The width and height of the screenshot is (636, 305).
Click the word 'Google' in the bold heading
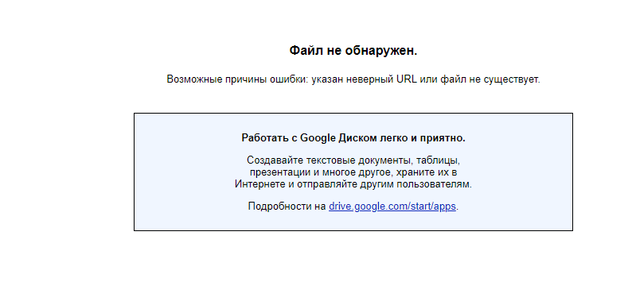[318, 138]
